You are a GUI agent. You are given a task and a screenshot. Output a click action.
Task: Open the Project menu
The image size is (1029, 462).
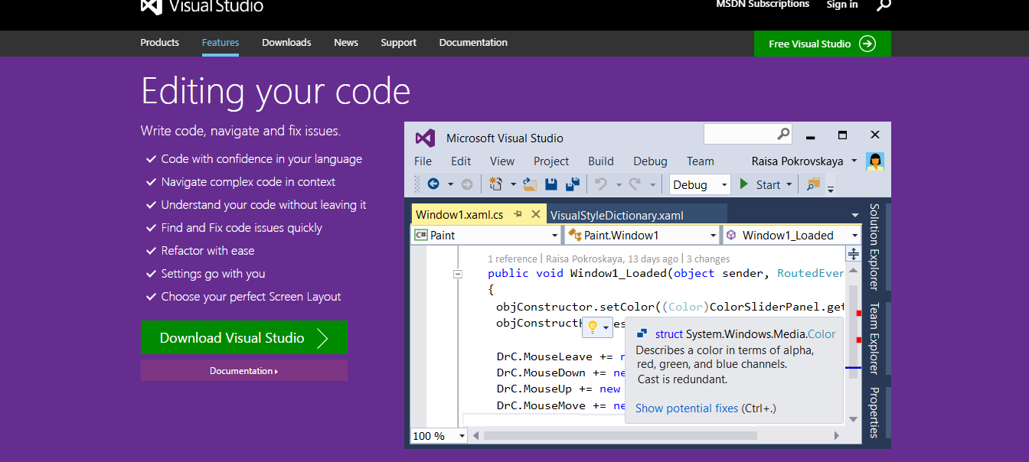(x=551, y=161)
